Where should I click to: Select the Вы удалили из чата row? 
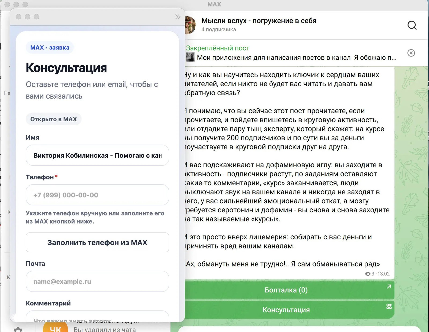click(x=105, y=329)
